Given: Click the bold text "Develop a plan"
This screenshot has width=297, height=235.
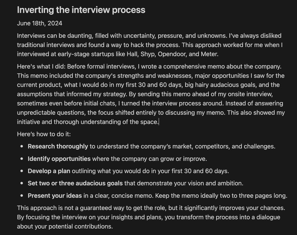Looking at the screenshot, I should point(49,171).
